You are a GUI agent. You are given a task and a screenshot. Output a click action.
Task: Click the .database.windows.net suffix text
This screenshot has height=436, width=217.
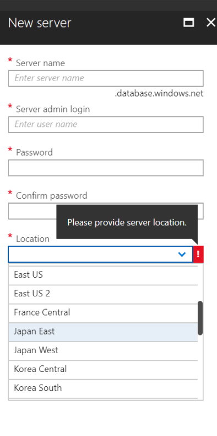pos(159,93)
